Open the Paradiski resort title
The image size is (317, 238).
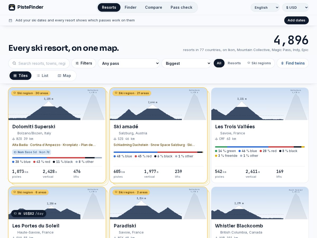(x=125, y=226)
